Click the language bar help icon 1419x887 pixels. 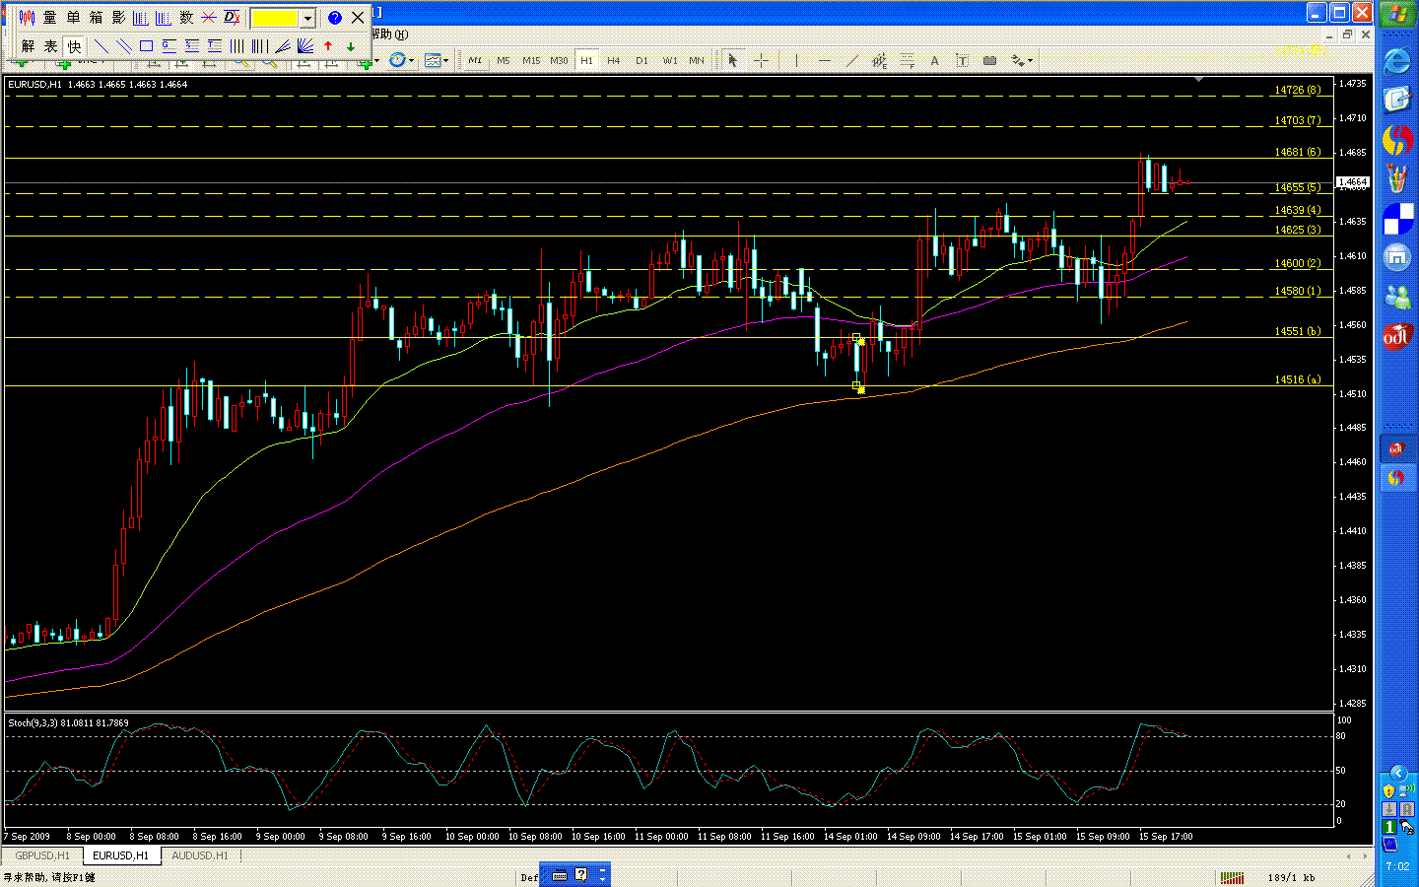coord(581,875)
